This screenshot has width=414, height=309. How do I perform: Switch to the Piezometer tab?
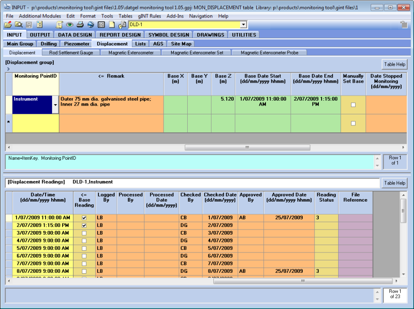[76, 44]
